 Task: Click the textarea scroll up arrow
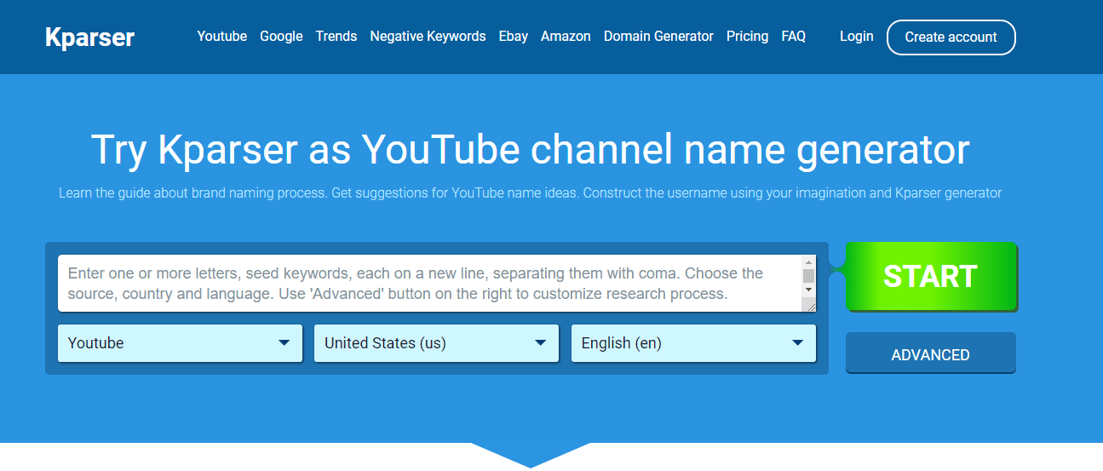(809, 261)
